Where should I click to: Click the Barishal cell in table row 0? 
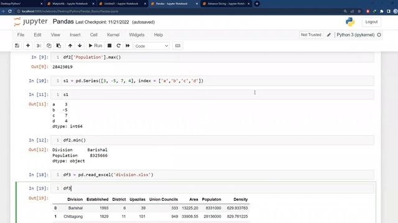point(75,208)
